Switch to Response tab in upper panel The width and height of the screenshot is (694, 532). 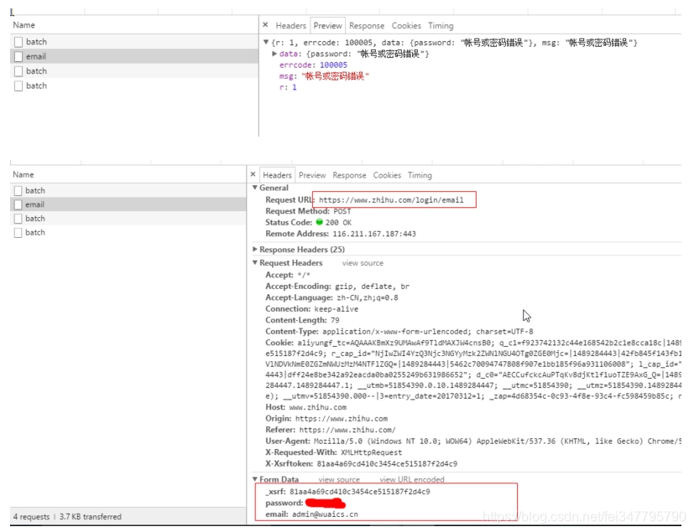pyautogui.click(x=367, y=26)
